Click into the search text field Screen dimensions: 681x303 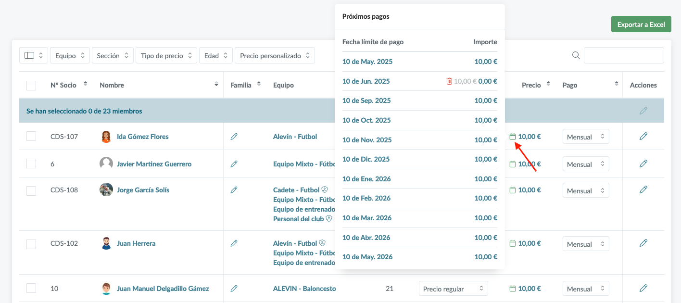(624, 55)
